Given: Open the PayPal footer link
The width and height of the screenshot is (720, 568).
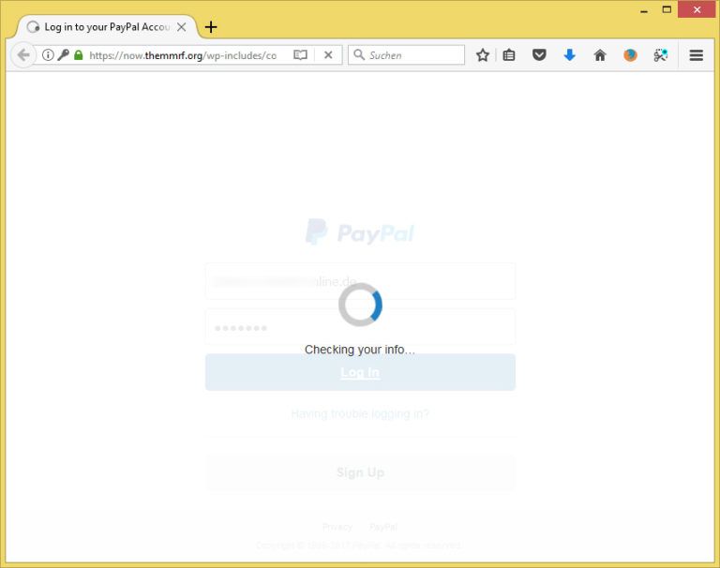Looking at the screenshot, I should click(x=383, y=527).
